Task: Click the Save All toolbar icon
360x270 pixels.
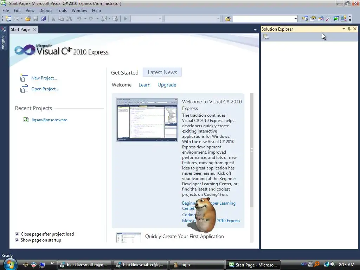Action: (x=43, y=19)
